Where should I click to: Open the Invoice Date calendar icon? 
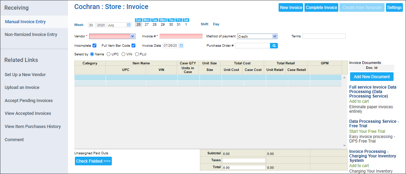182,46
